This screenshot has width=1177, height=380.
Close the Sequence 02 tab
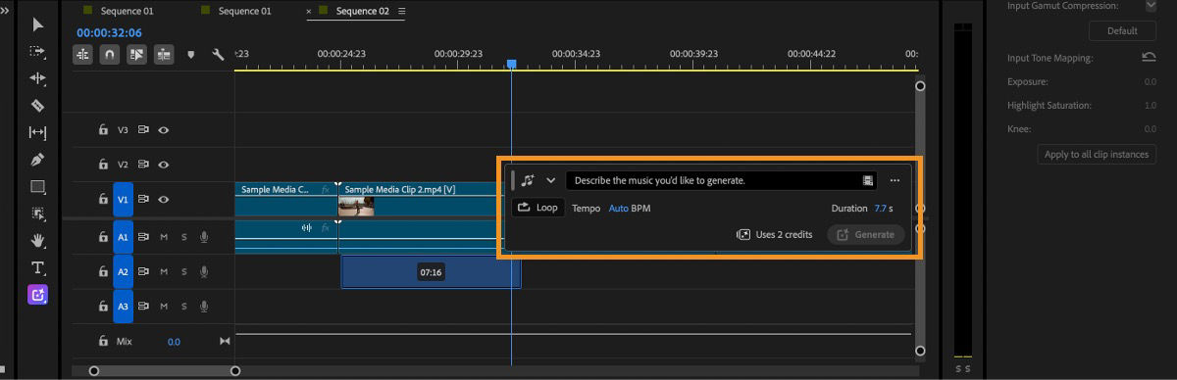pyautogui.click(x=310, y=12)
